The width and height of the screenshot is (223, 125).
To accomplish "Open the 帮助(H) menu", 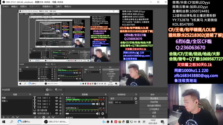I will coord(68,6).
